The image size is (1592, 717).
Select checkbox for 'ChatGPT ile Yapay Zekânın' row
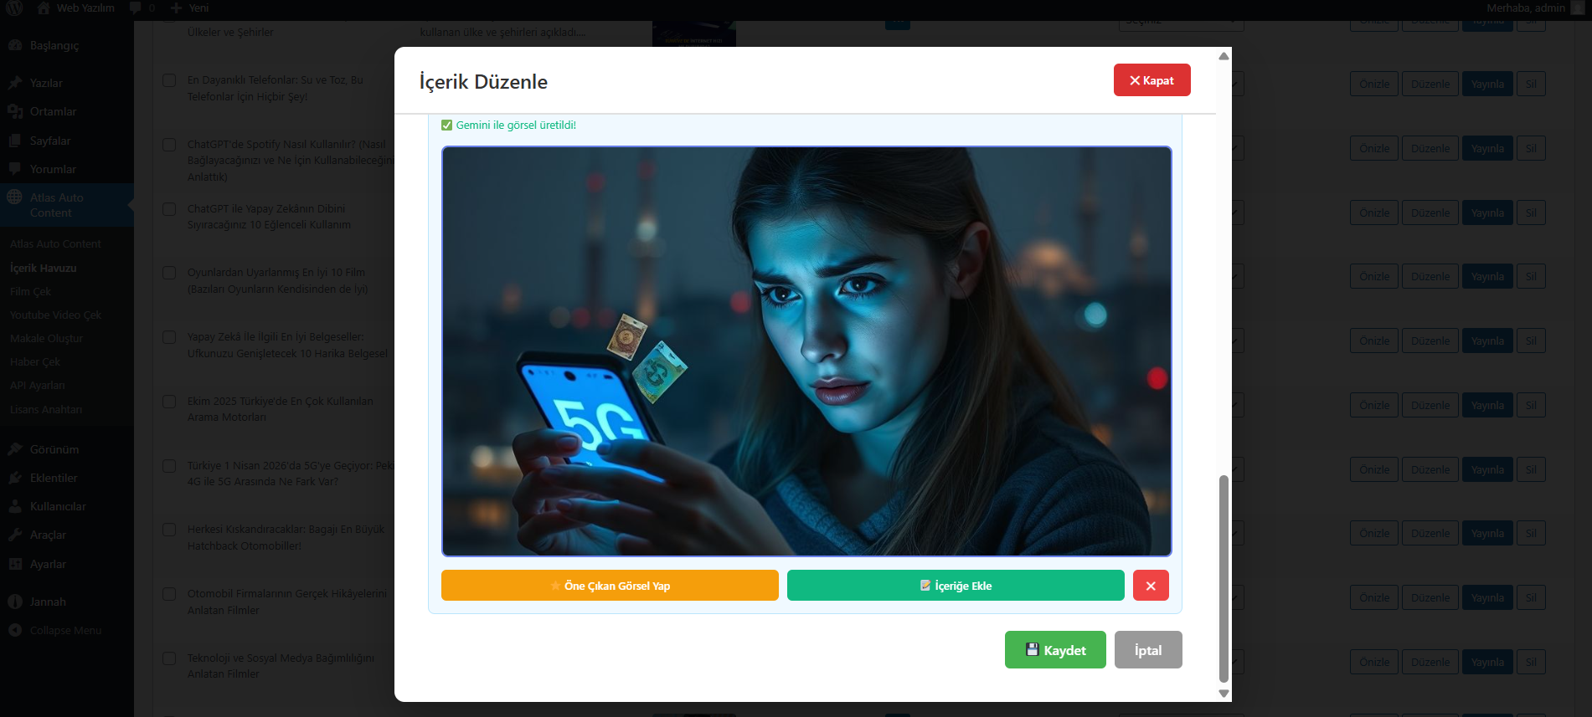coord(169,209)
